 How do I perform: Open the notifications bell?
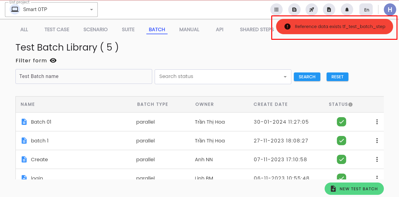347,10
